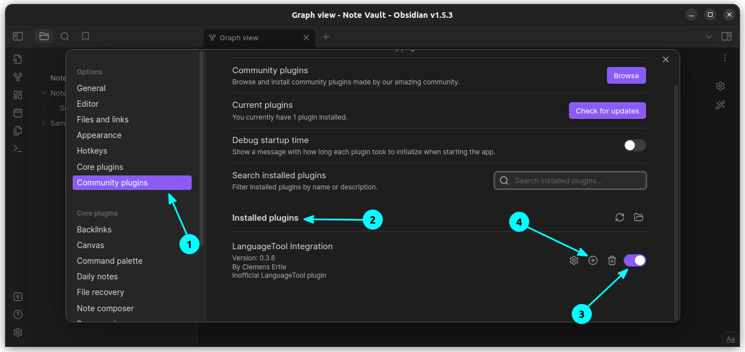Viewport: 745px width, 352px height.
Task: Open the tab switcher chevron near tab bar
Action: [x=708, y=36]
